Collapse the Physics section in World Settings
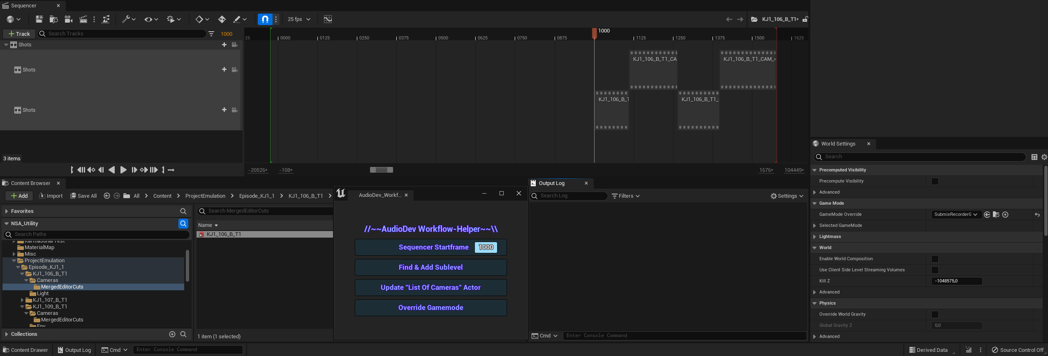The image size is (1048, 356). pyautogui.click(x=814, y=303)
